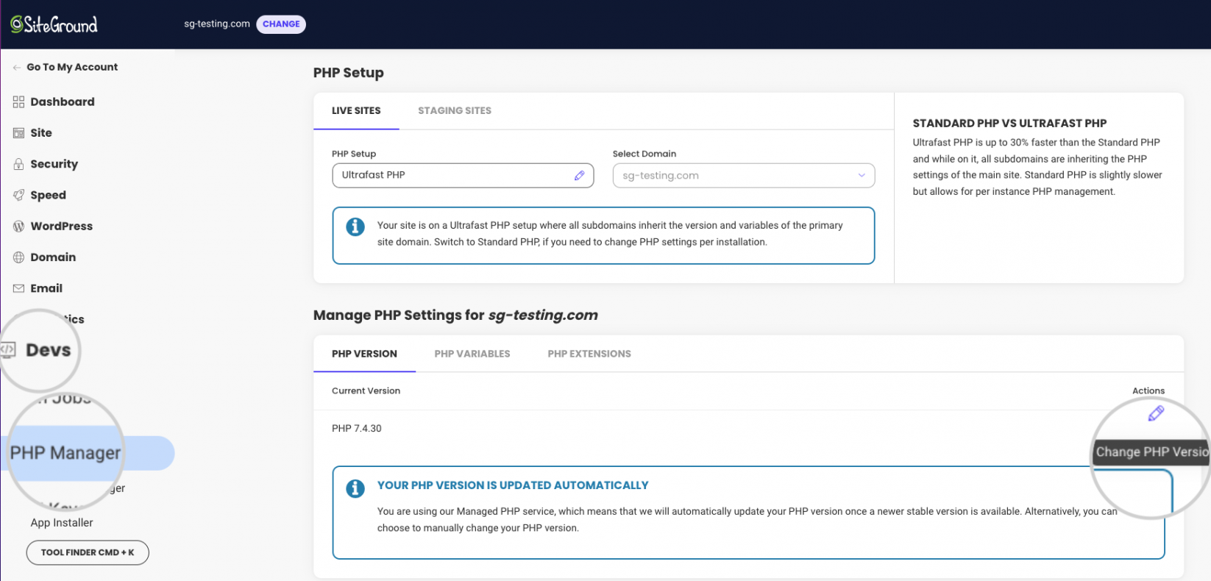1211x581 pixels.
Task: Expand the Email sidebar section
Action: coord(46,288)
